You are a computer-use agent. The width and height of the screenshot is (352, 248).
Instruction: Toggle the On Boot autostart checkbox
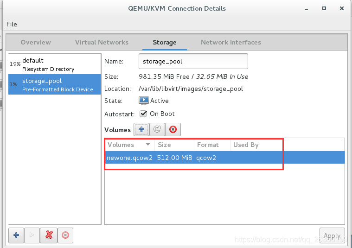(x=143, y=114)
